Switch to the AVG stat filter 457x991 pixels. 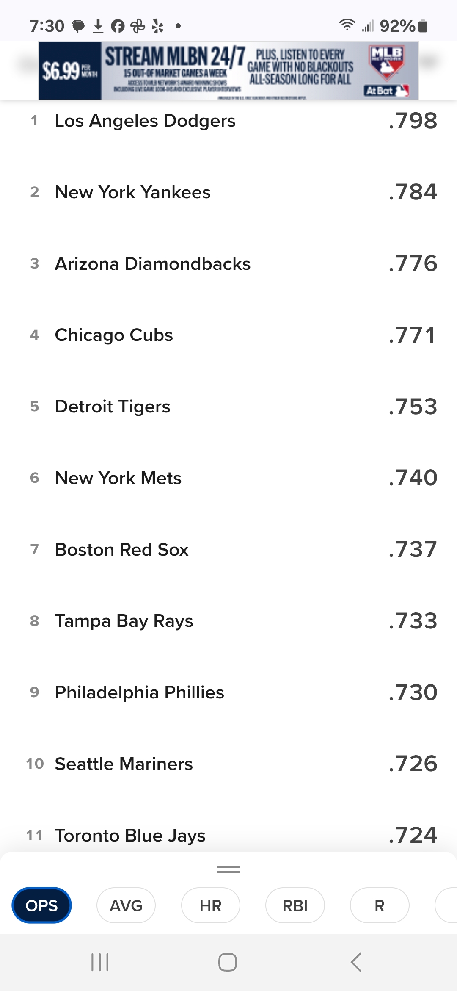(126, 905)
